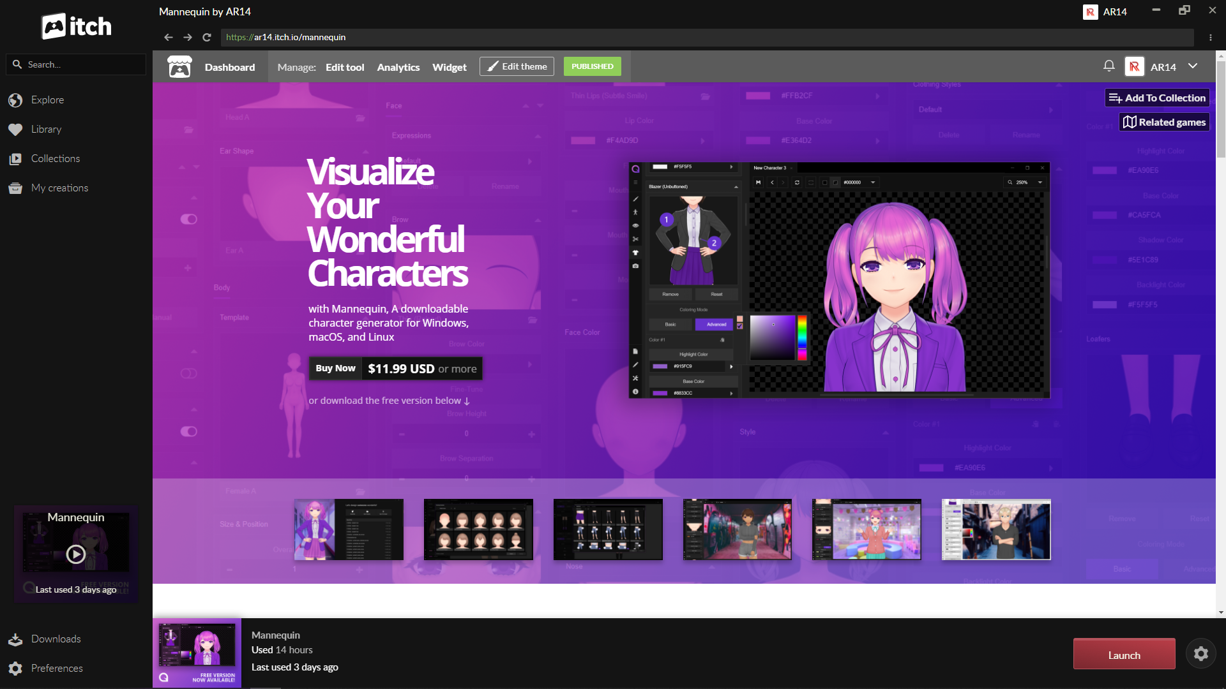Click the URL address bar
Image resolution: width=1226 pixels, height=689 pixels.
click(708, 38)
